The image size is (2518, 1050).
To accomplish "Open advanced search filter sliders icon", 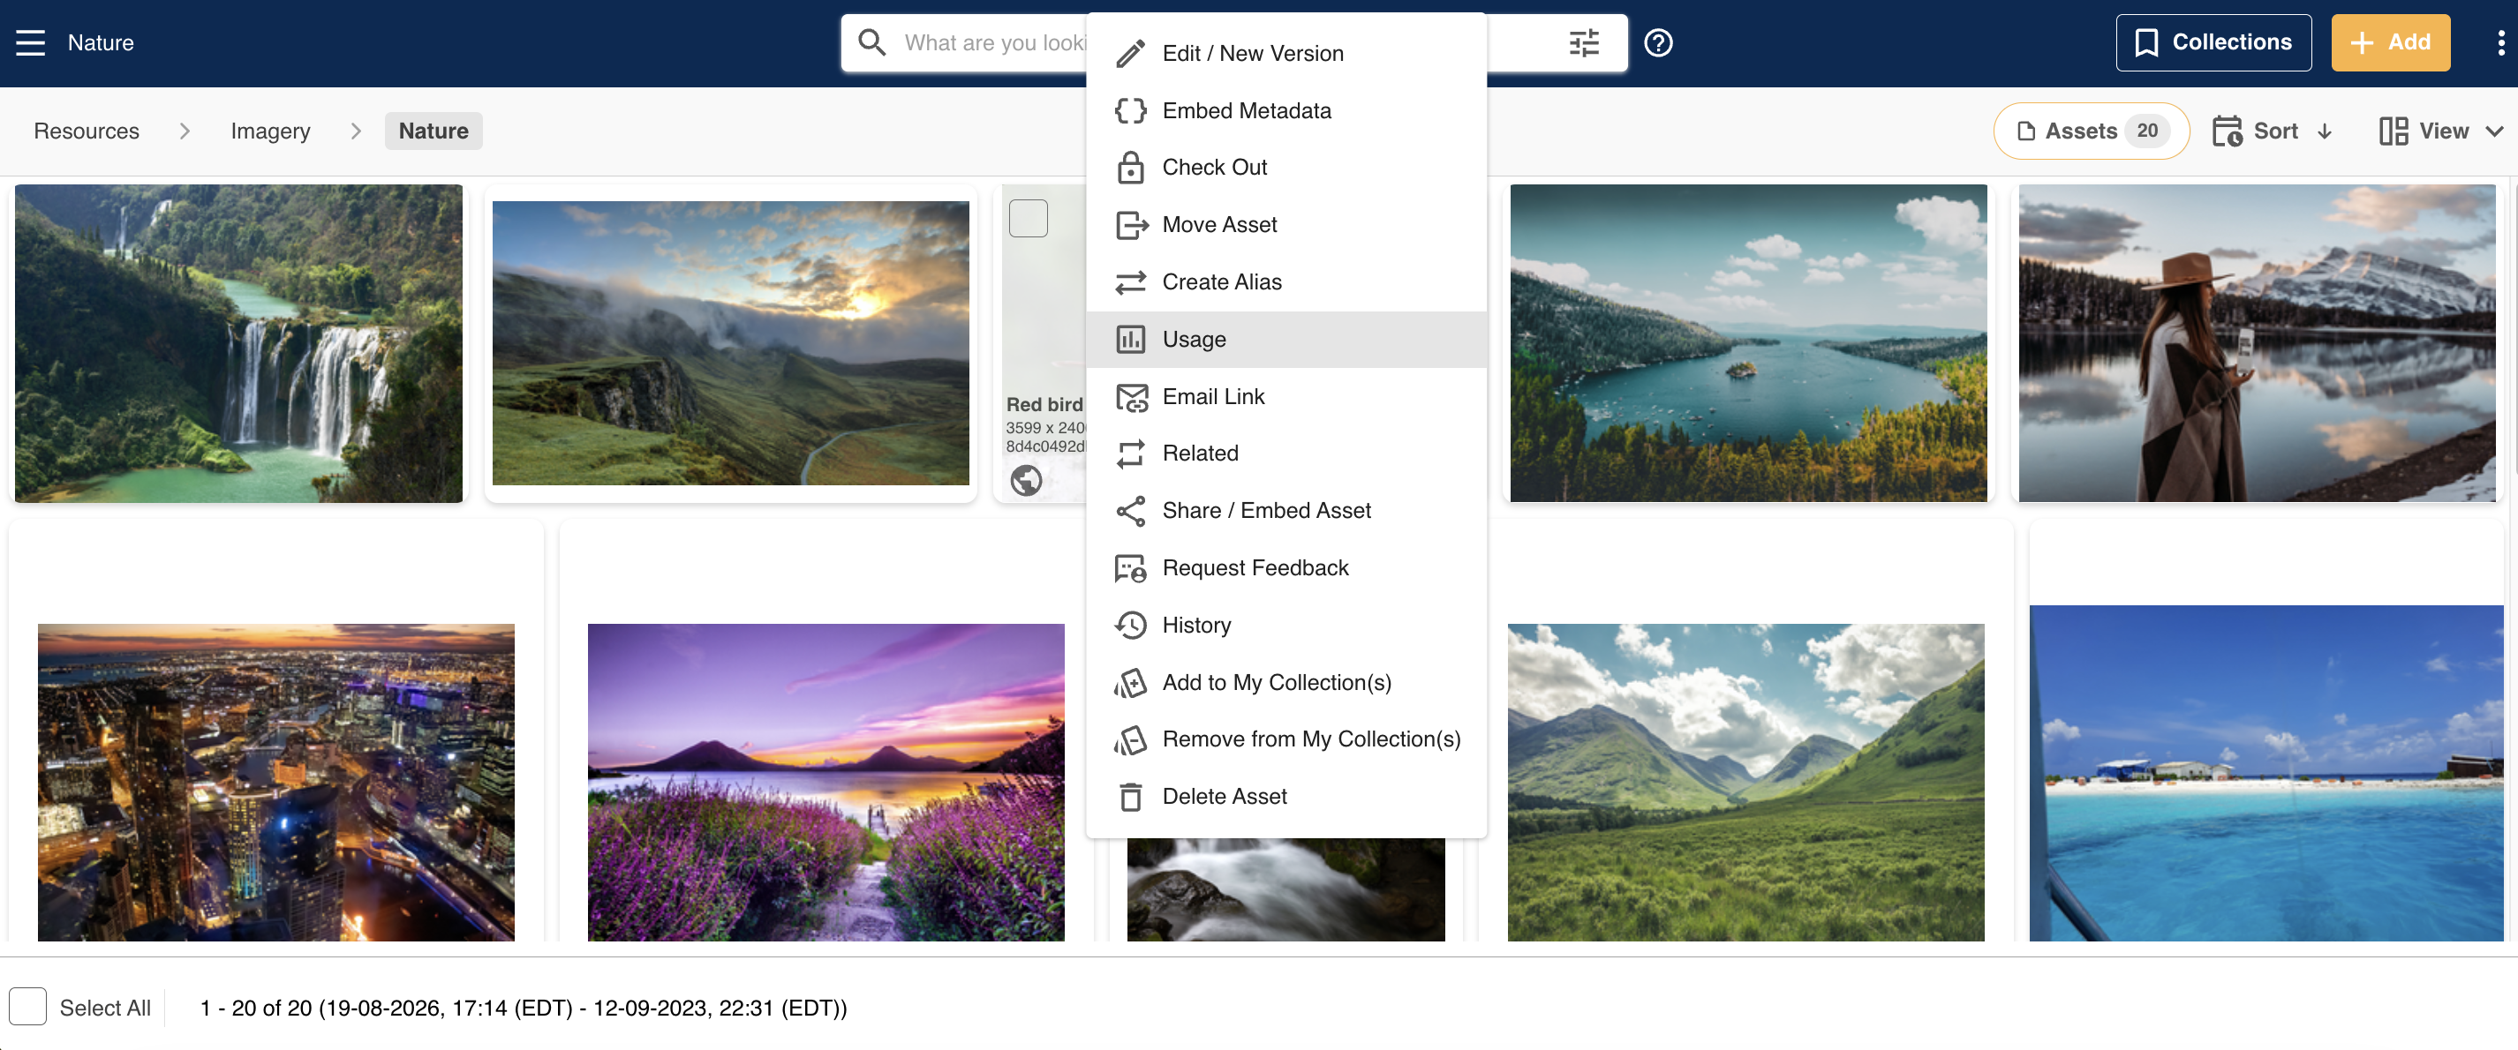I will (x=1584, y=42).
